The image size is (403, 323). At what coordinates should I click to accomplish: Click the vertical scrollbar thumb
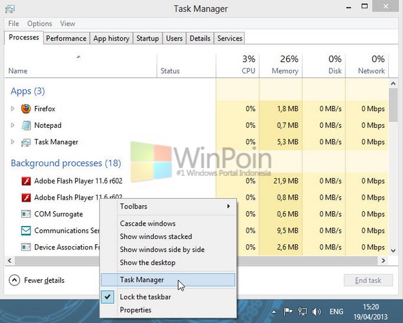click(x=393, y=105)
